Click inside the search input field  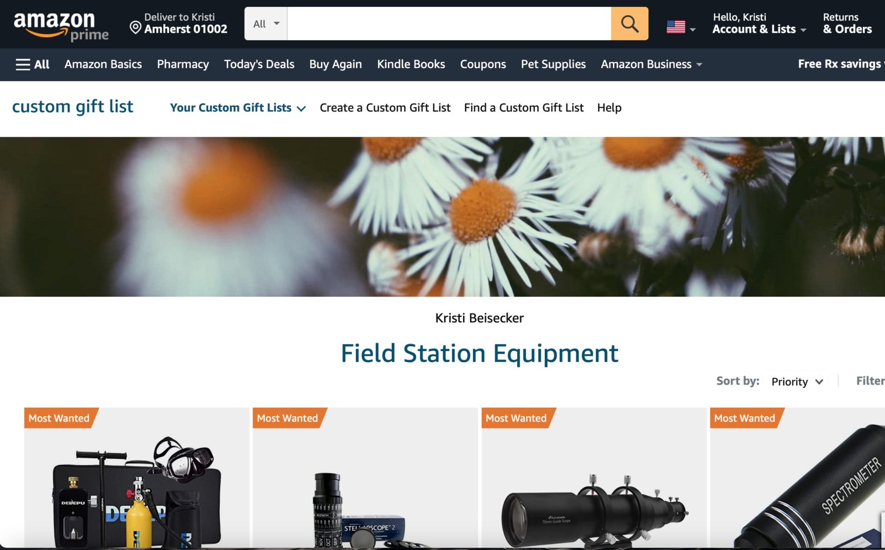click(449, 23)
